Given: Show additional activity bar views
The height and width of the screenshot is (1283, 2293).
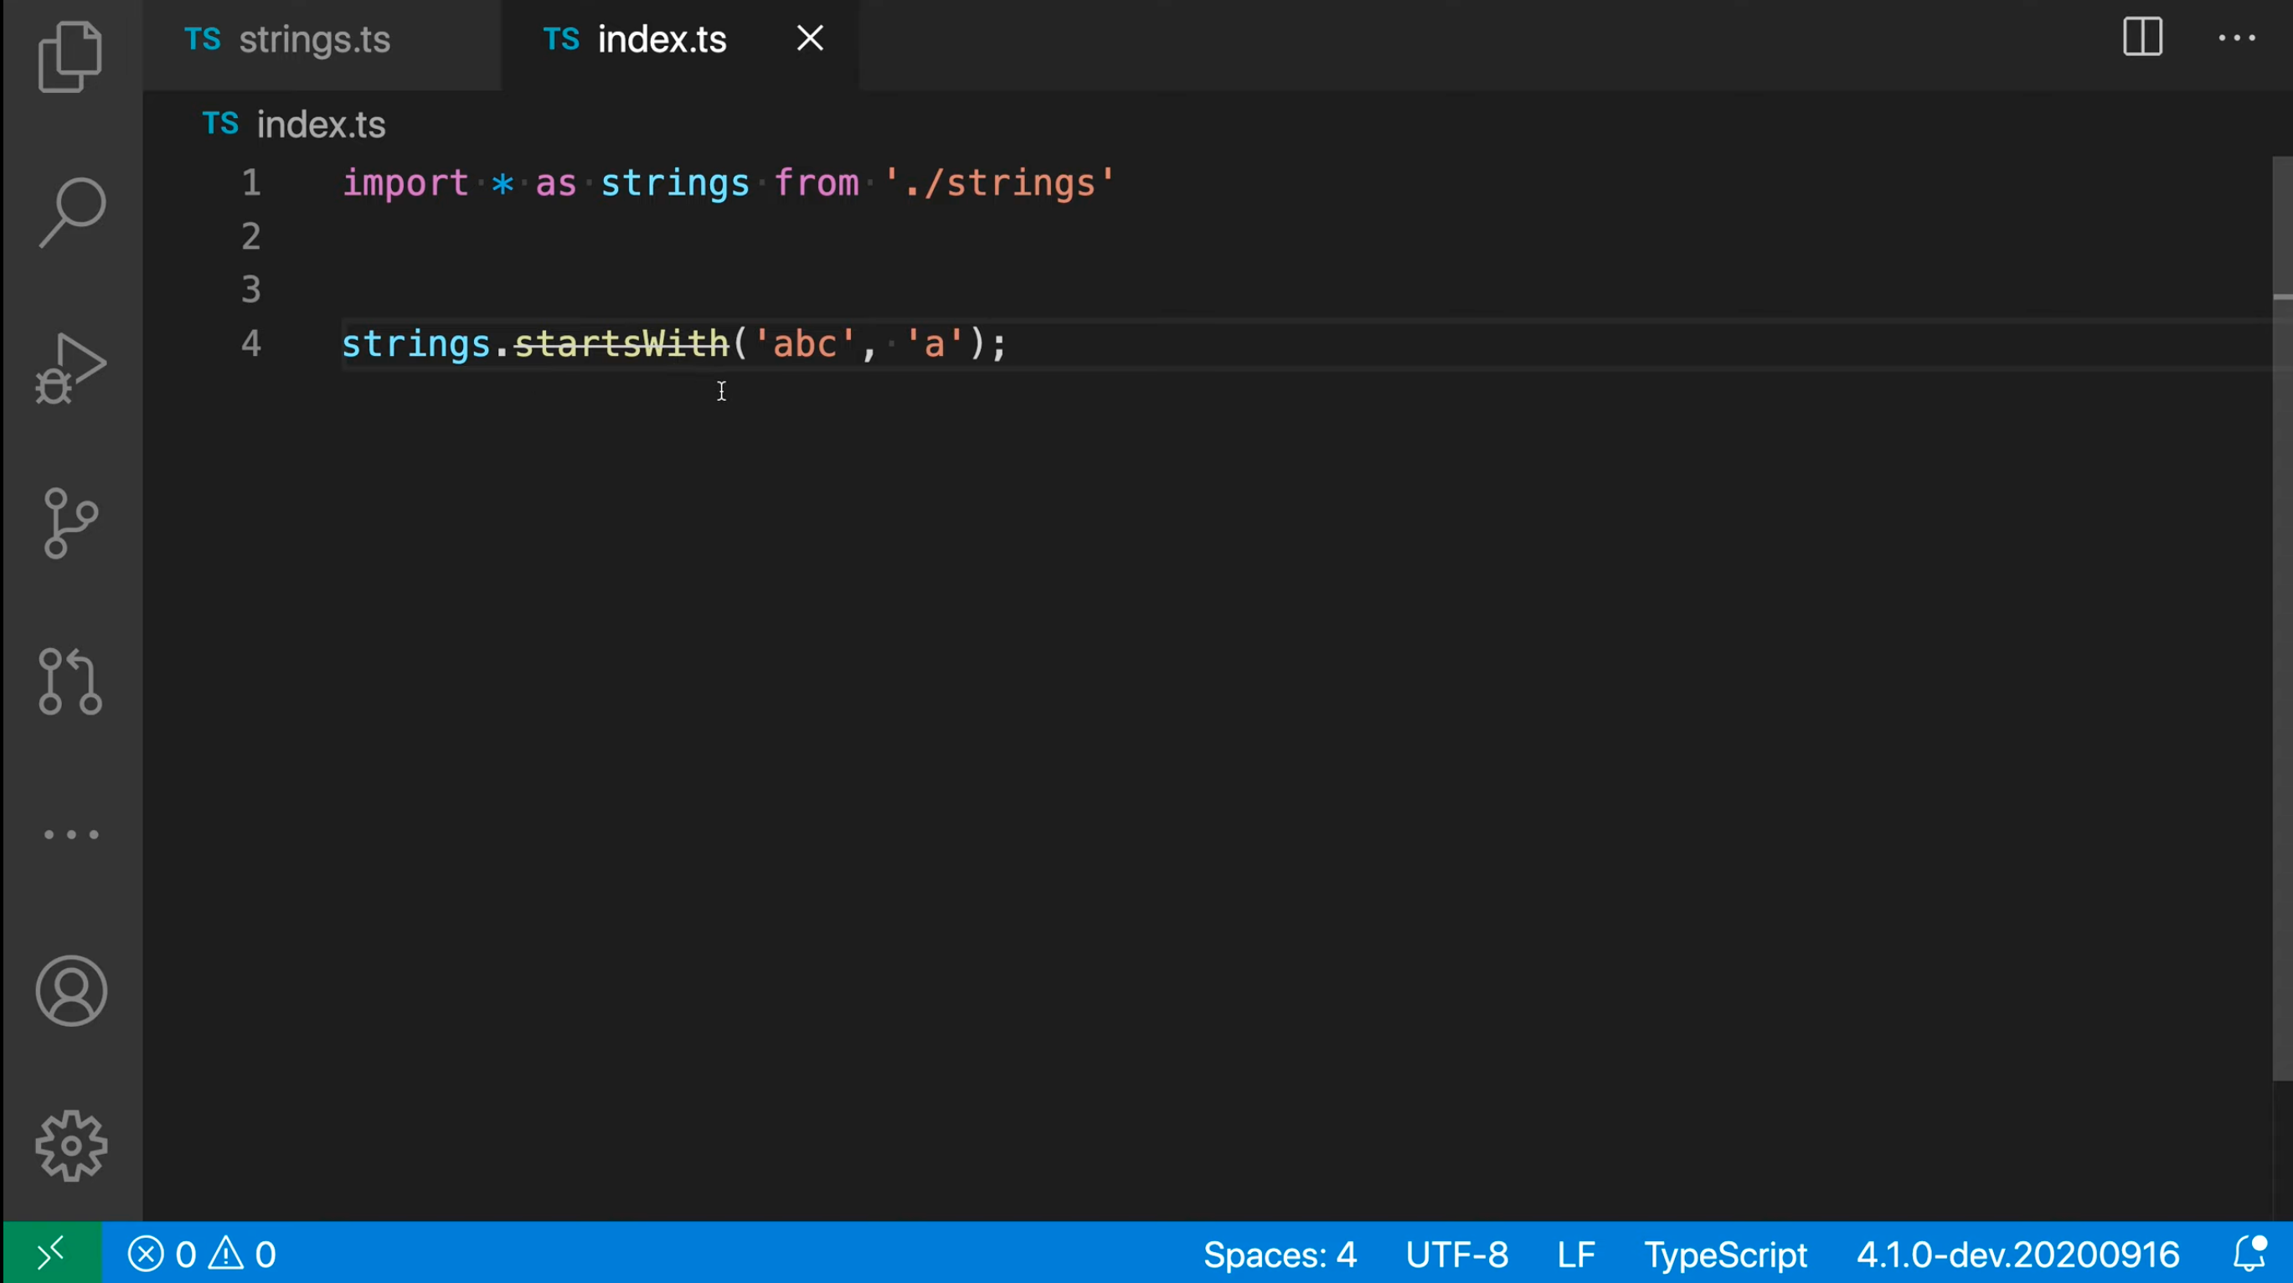Looking at the screenshot, I should pyautogui.click(x=70, y=834).
